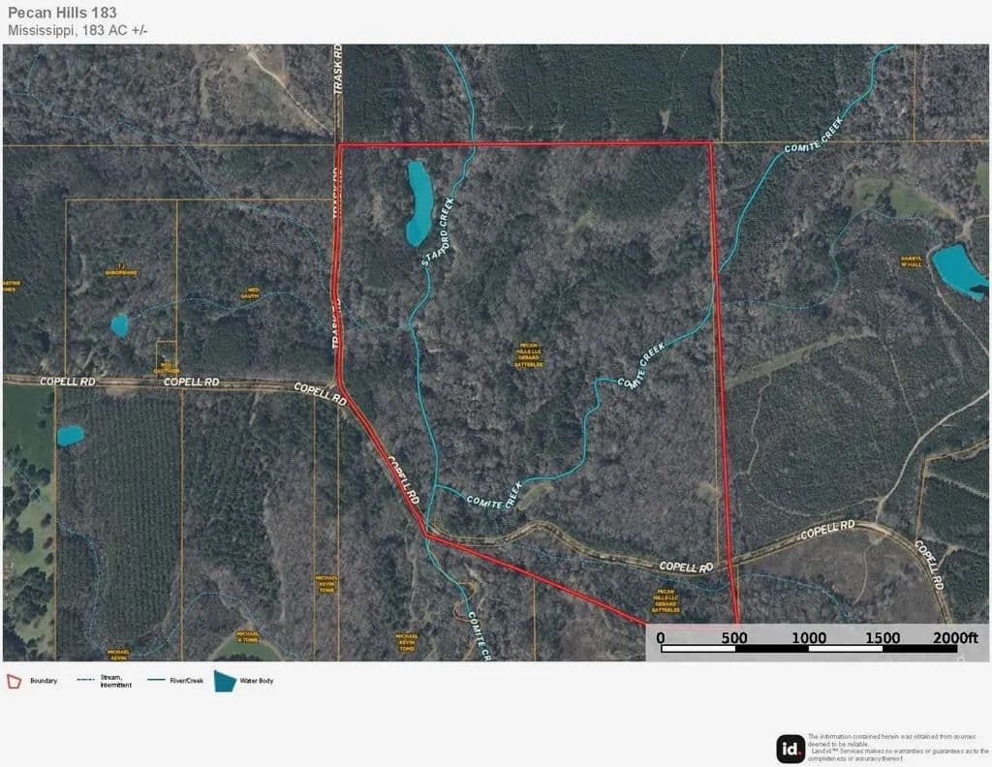Click the red Boundary polygon legend icon
Image resolution: width=992 pixels, height=767 pixels.
pos(14,681)
